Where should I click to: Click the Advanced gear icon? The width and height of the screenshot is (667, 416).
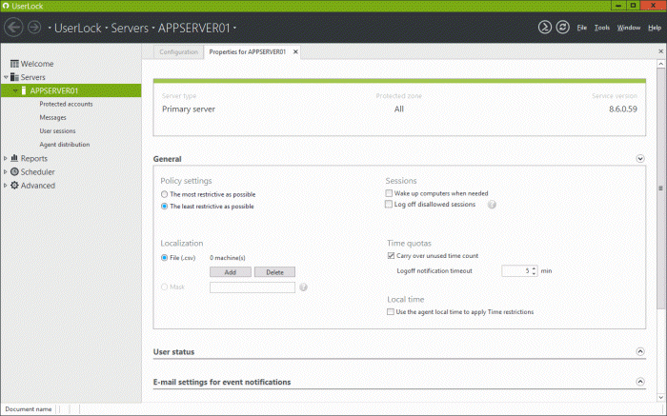[x=14, y=186]
